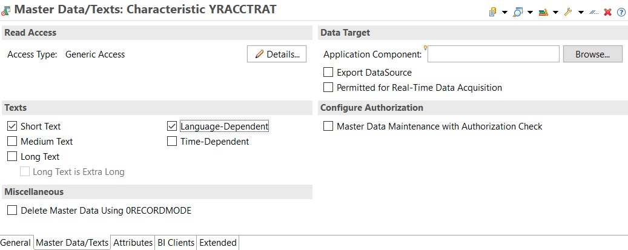Click the stacked books toolbar icon
Image resolution: width=628 pixels, height=250 pixels.
click(543, 12)
